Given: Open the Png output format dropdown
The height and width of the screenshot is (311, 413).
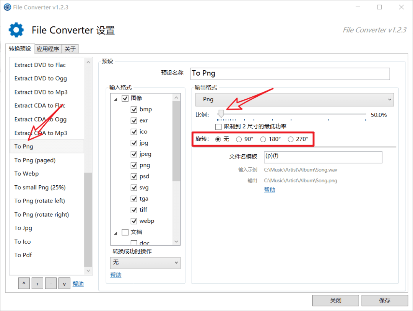Looking at the screenshot, I should point(294,99).
